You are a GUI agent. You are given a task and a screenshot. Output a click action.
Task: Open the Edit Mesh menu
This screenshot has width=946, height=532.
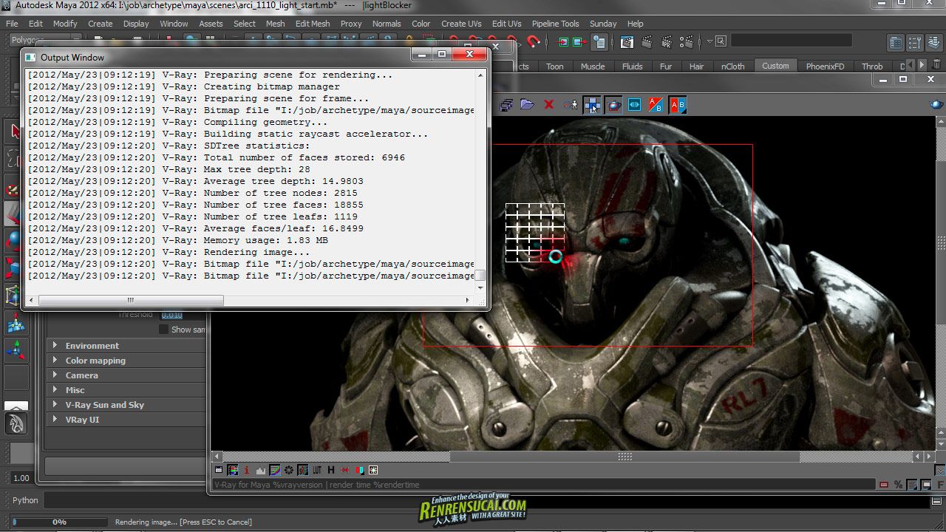pyautogui.click(x=313, y=24)
